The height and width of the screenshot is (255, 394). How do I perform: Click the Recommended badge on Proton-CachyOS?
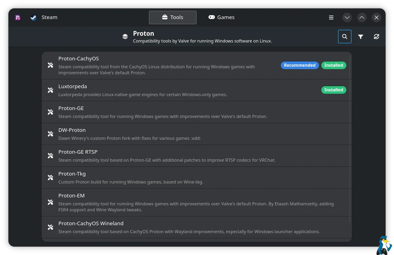coord(299,65)
